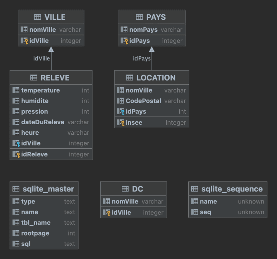This screenshot has height=259, width=277.
Task: Click the table icon beside PAYS header
Action: pos(139,17)
